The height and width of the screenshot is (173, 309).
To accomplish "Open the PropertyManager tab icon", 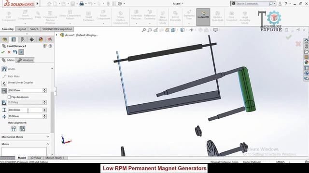I will pyautogui.click(x=14, y=39).
